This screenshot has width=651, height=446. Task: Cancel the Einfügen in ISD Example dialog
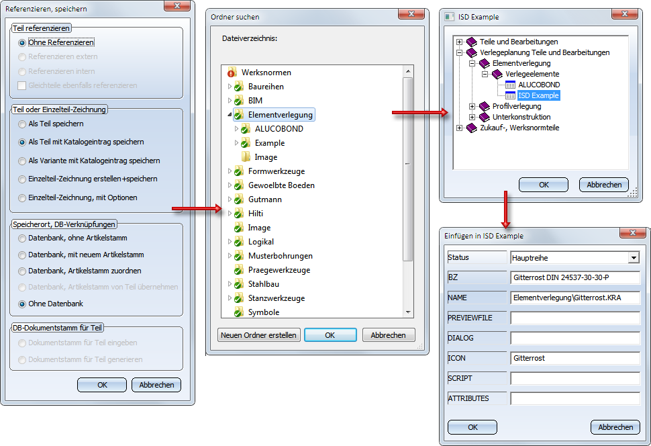tap(615, 427)
